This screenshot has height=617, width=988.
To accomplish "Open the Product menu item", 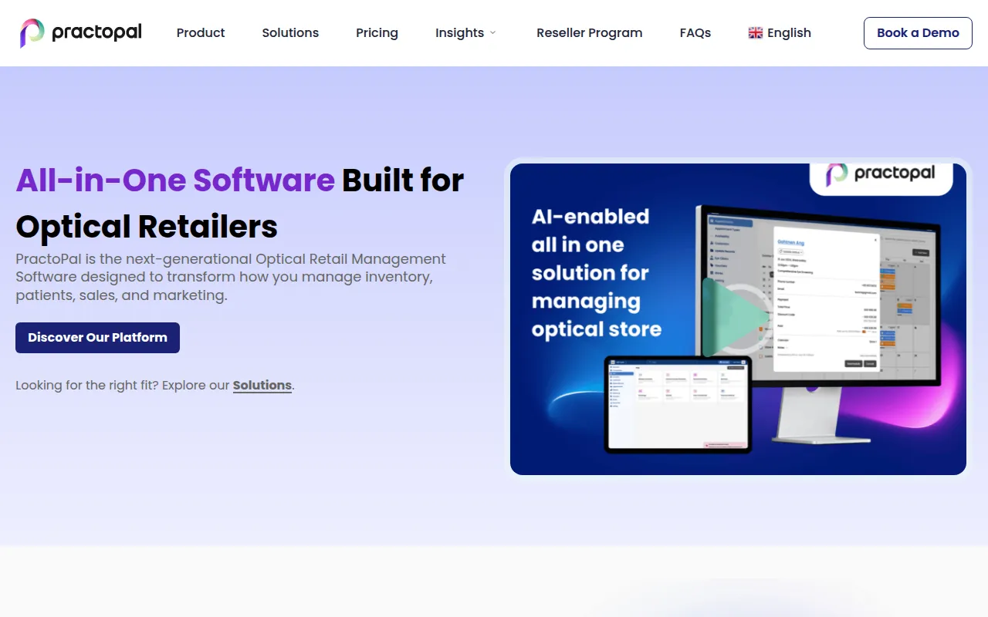I will point(201,32).
